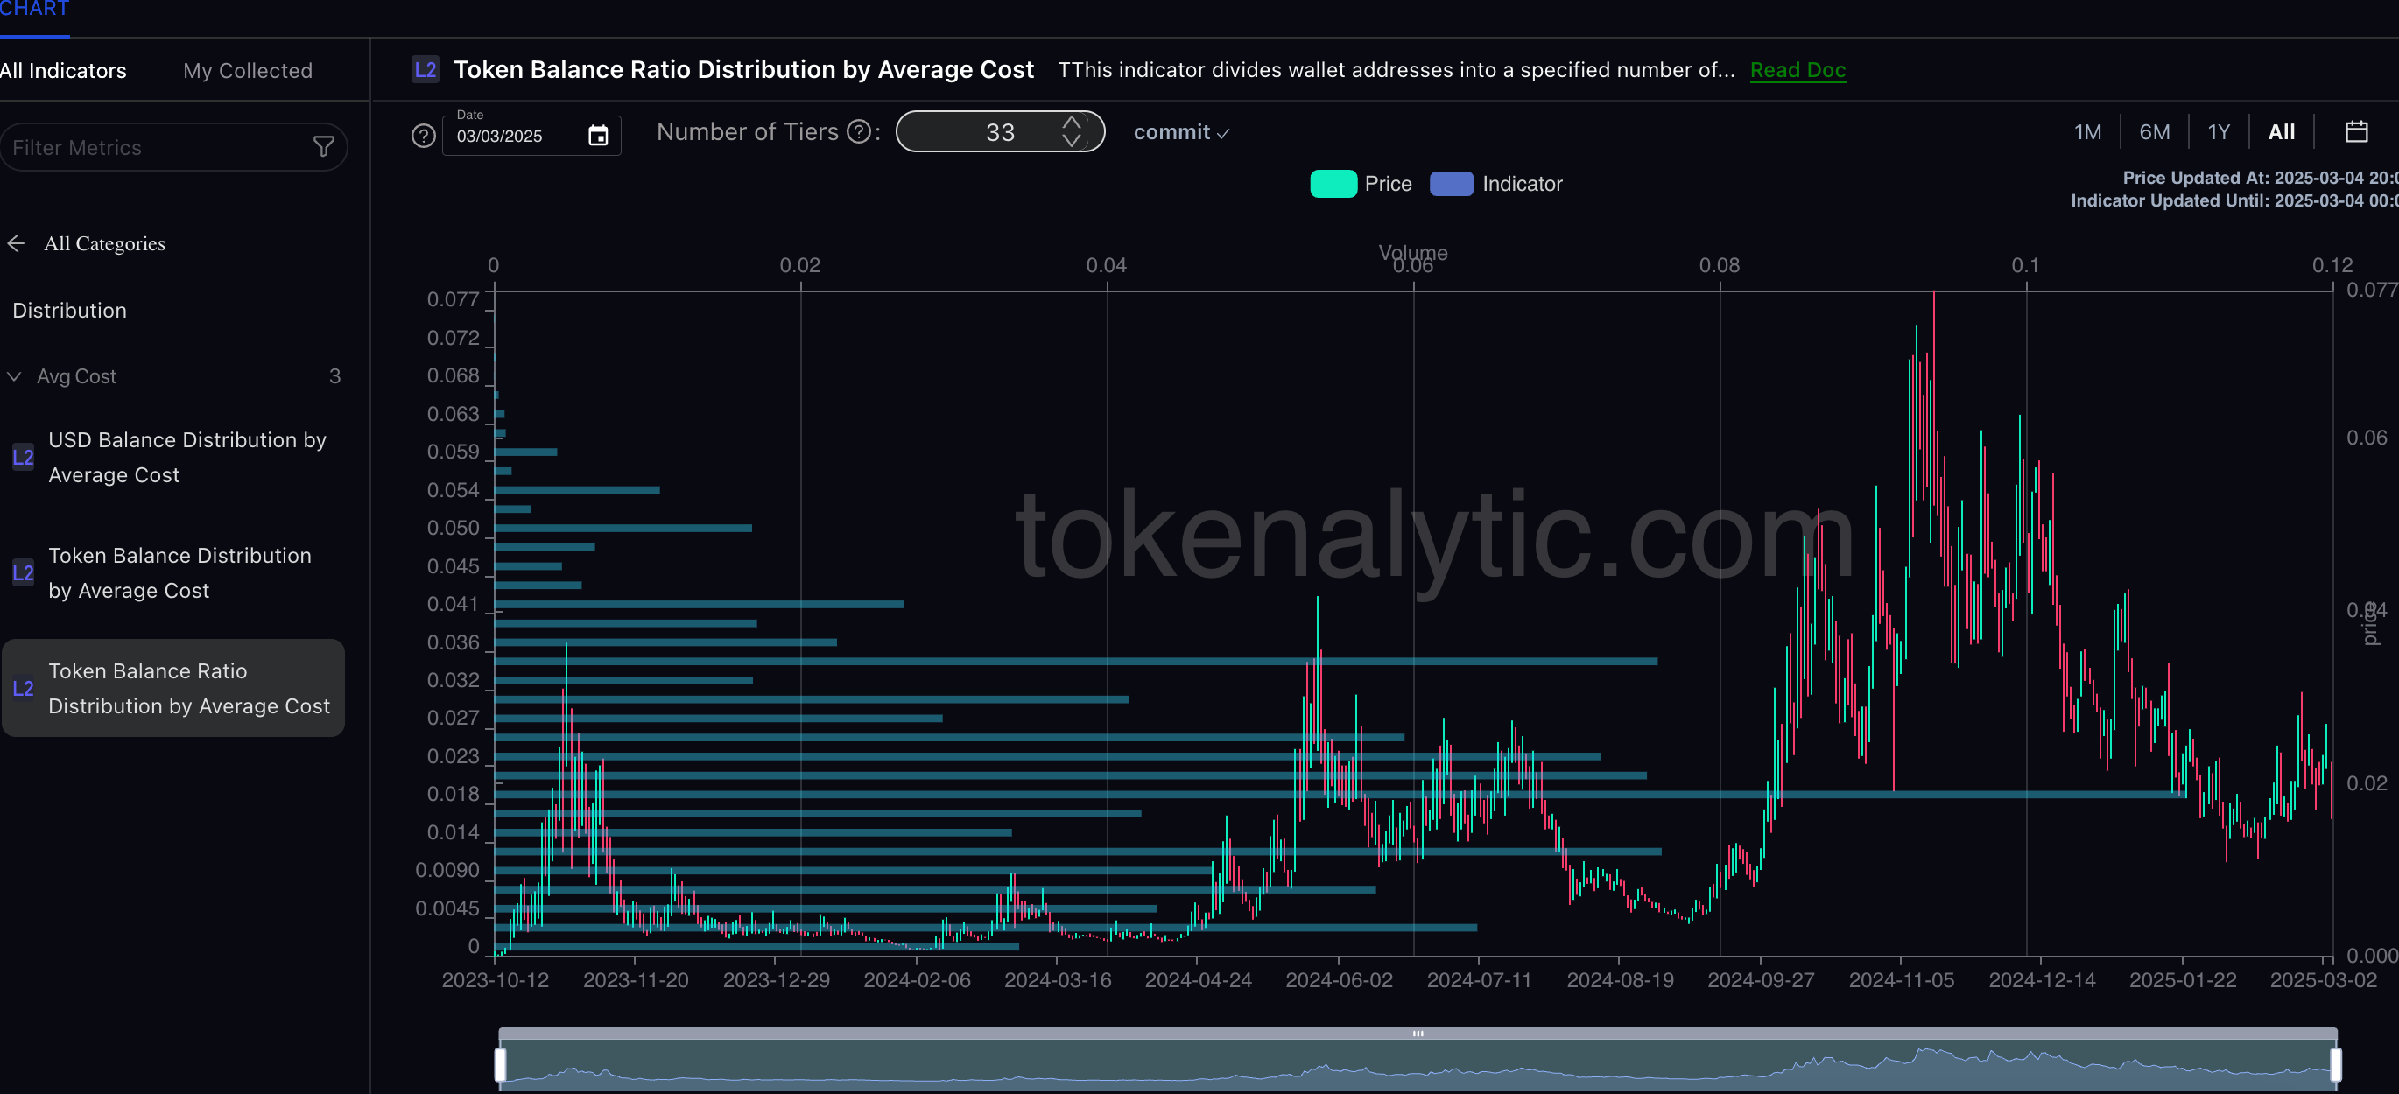
Task: Click the help icon next to Number of Tiers
Action: coord(859,132)
